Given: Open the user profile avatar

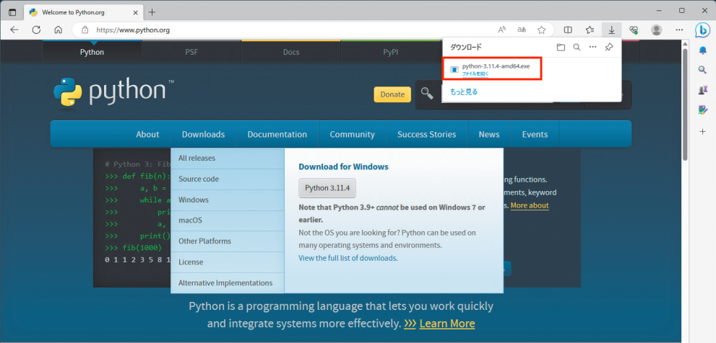Looking at the screenshot, I should point(657,30).
